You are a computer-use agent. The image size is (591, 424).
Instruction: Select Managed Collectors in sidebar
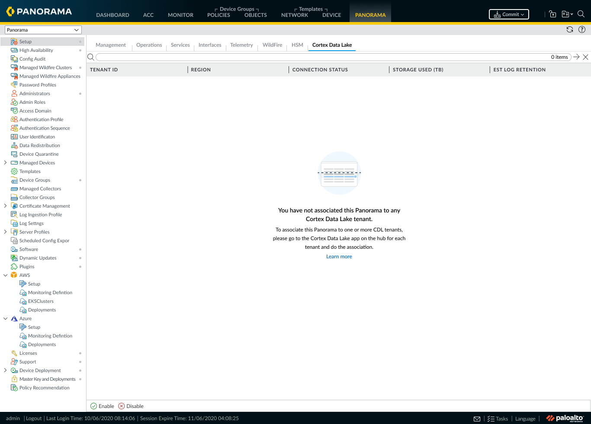point(40,189)
